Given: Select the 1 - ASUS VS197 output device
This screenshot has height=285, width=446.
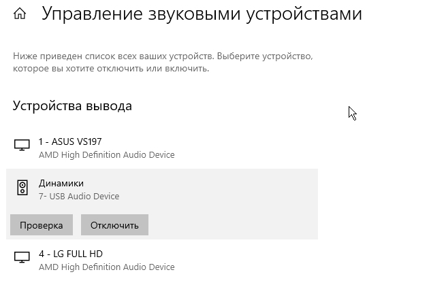Looking at the screenshot, I should pos(70,141).
